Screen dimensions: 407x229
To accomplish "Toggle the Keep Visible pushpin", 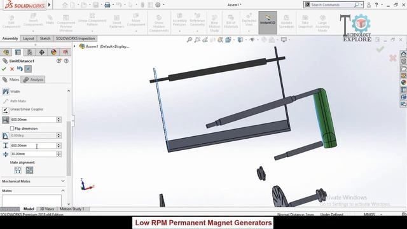I will coord(28,69).
